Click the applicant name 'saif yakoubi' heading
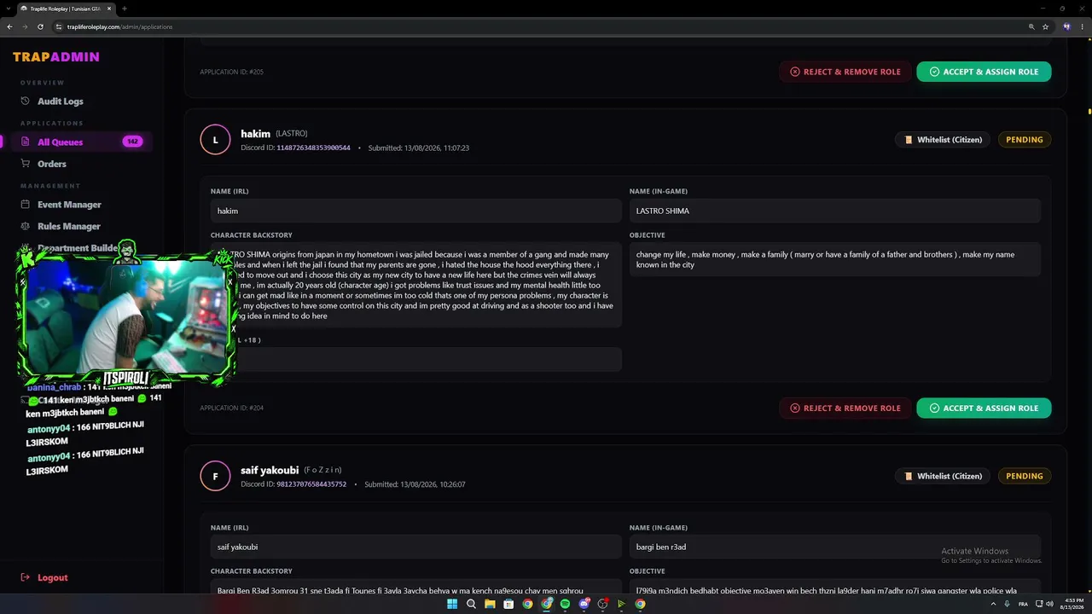Screen dimensions: 1092x614 [x=270, y=471]
